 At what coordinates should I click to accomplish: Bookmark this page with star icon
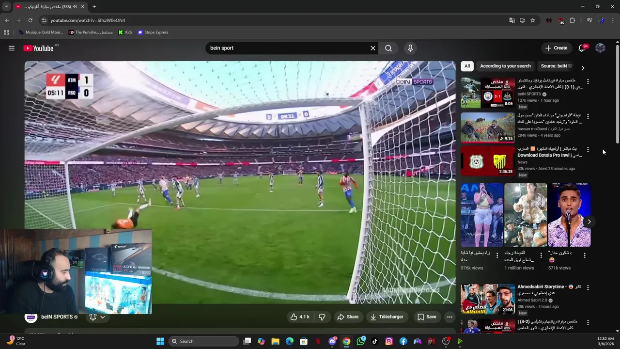(x=533, y=20)
